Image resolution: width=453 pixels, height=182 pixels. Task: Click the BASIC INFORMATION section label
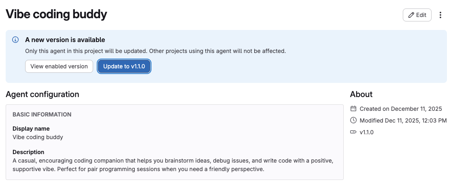pos(42,114)
